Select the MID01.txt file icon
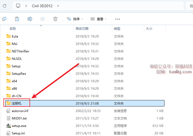 tap(8, 118)
